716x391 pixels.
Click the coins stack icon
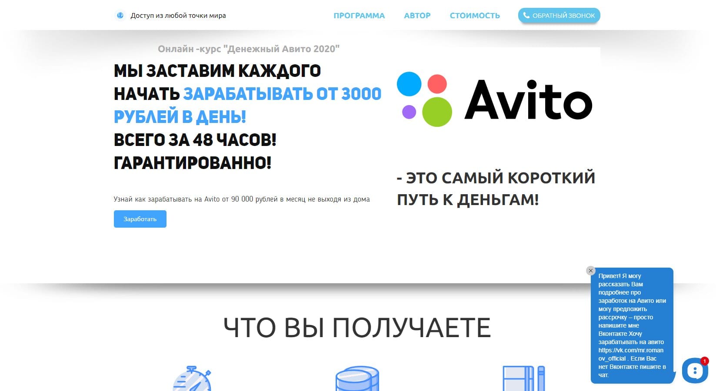tap(357, 378)
